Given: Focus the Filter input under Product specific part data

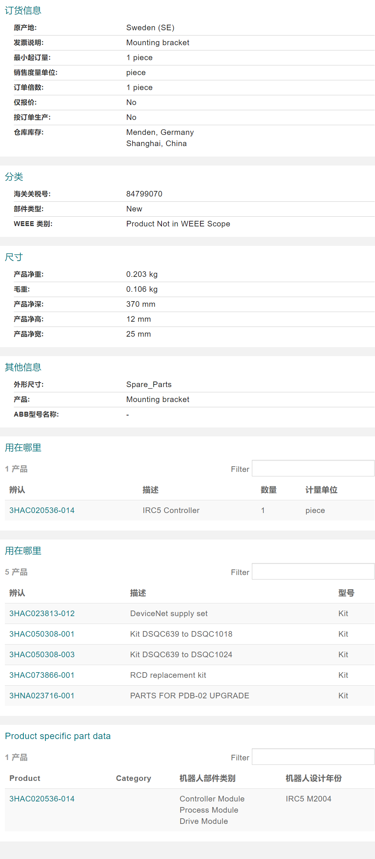Looking at the screenshot, I should click(313, 757).
